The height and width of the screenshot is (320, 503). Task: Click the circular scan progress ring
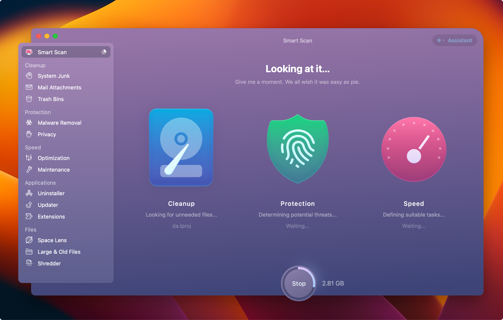298,283
